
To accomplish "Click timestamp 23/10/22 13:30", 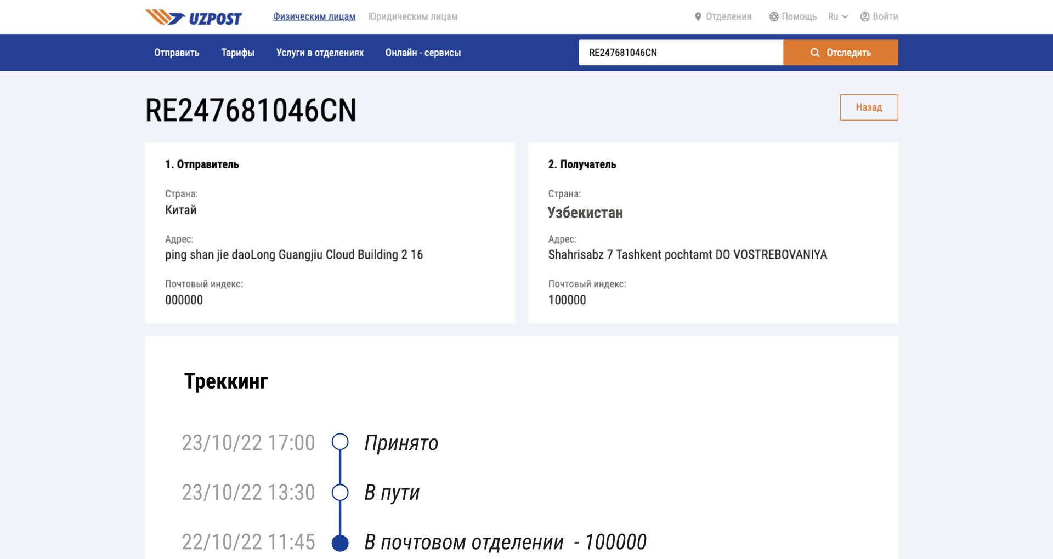I will pos(248,492).
